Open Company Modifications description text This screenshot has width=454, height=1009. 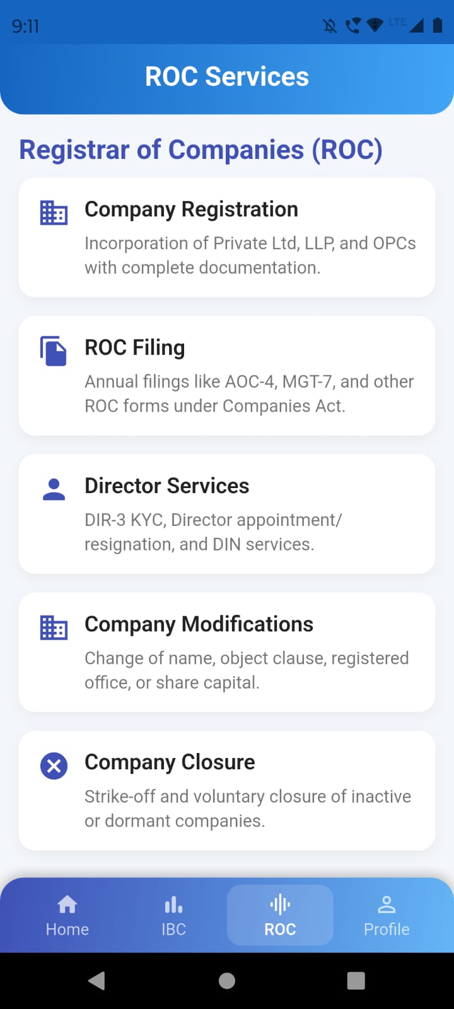point(247,670)
